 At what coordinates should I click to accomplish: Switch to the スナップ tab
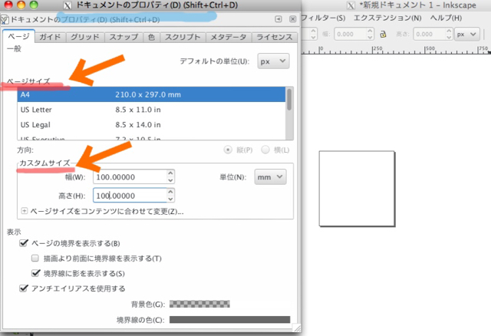tap(122, 37)
